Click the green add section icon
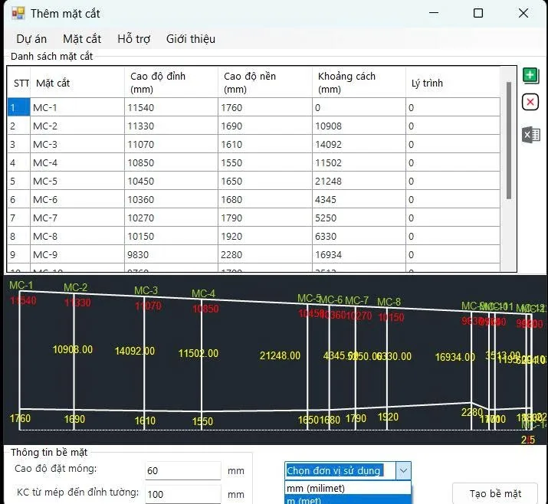 tap(530, 76)
